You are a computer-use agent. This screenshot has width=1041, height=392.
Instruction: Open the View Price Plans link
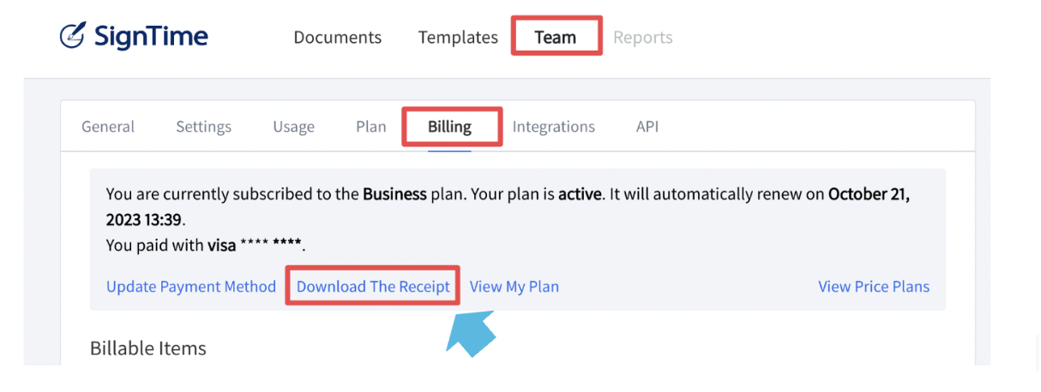(x=874, y=287)
